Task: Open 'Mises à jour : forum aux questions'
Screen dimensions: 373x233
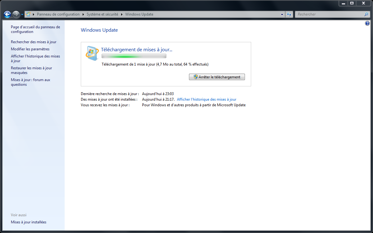Action: click(x=30, y=82)
